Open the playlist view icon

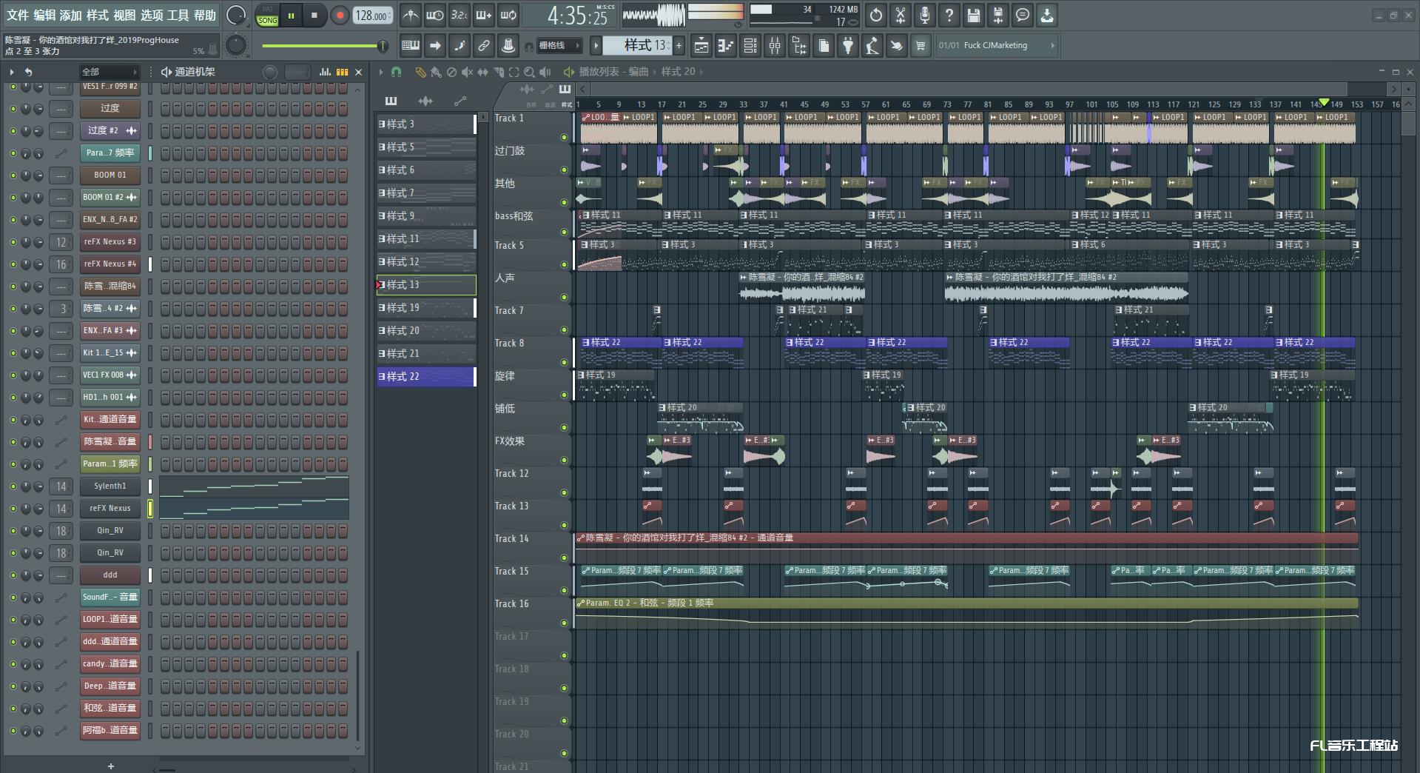tap(701, 45)
